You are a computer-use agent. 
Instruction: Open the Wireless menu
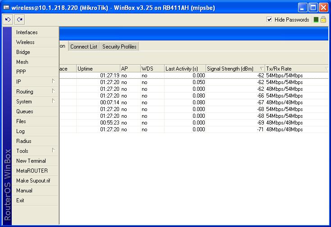click(x=35, y=42)
